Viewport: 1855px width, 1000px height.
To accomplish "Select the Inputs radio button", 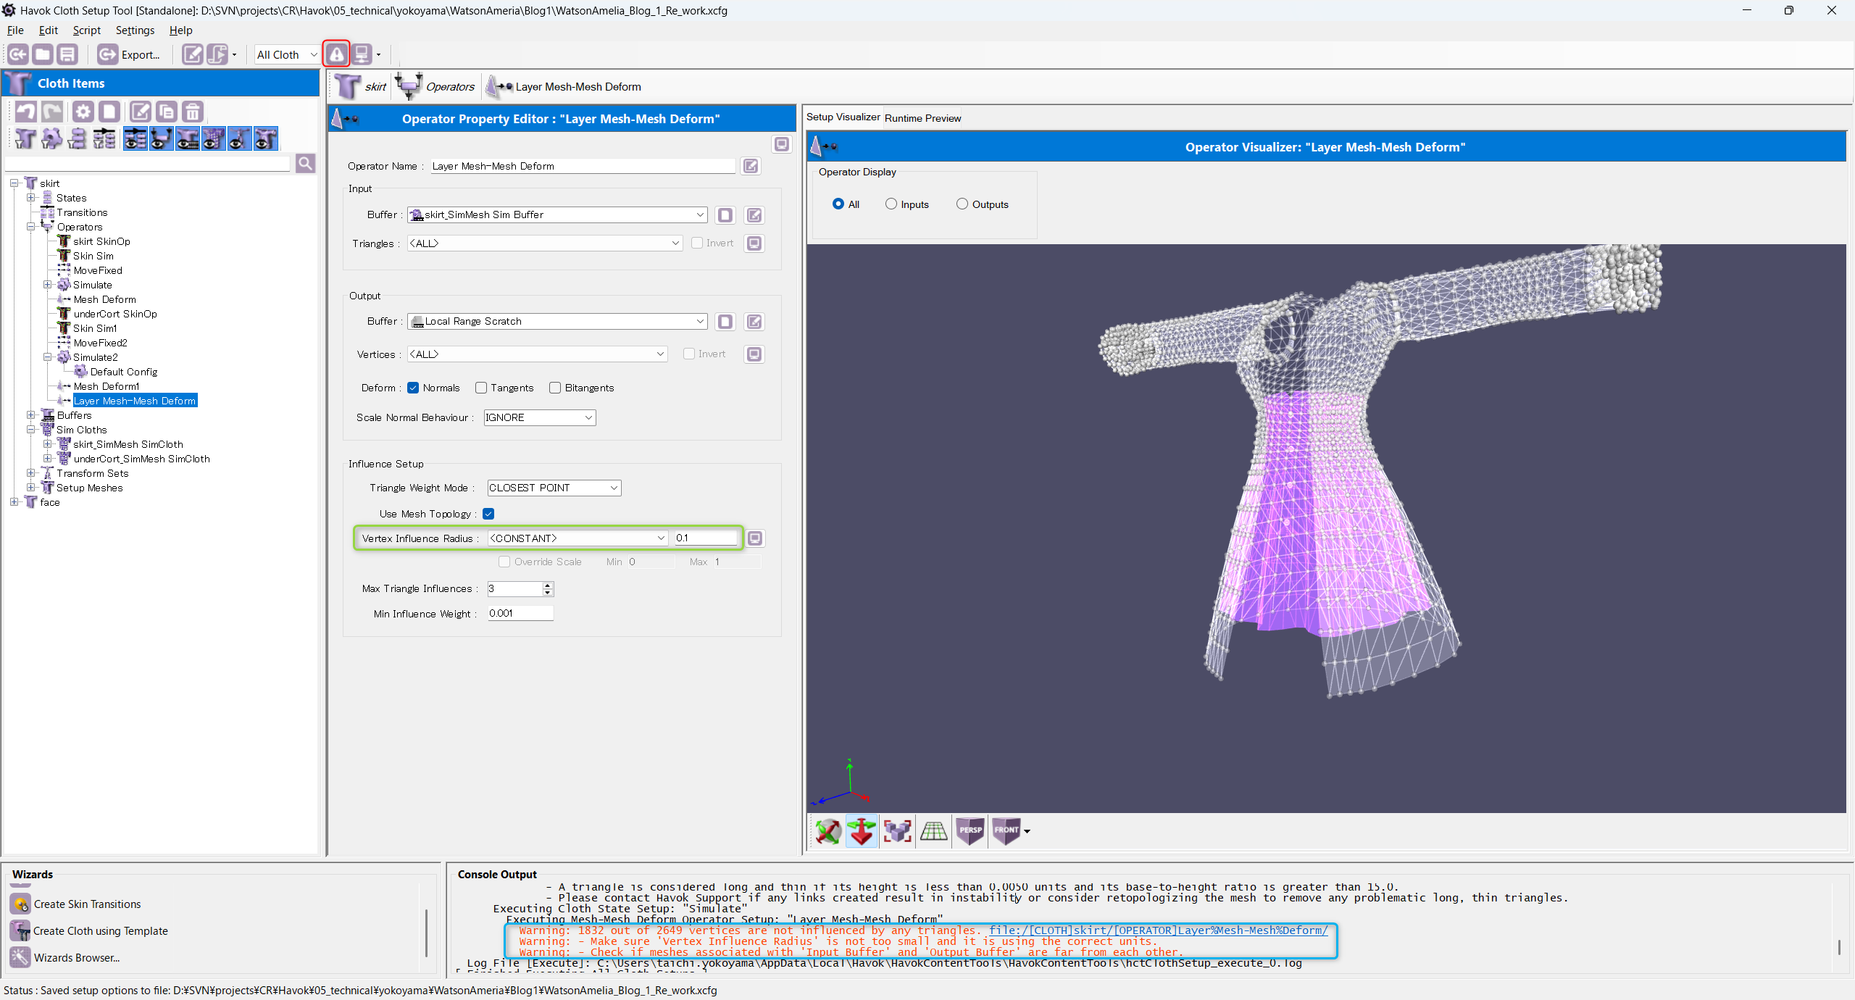I will point(891,204).
